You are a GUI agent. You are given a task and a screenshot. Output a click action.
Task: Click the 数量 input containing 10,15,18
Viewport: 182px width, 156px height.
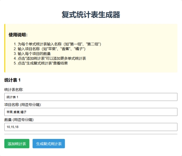pos(91,127)
